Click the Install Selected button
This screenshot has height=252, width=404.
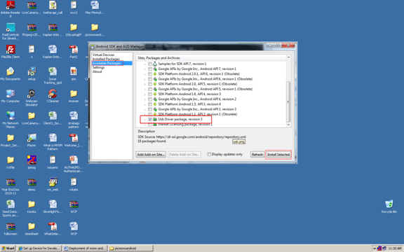[278, 154]
